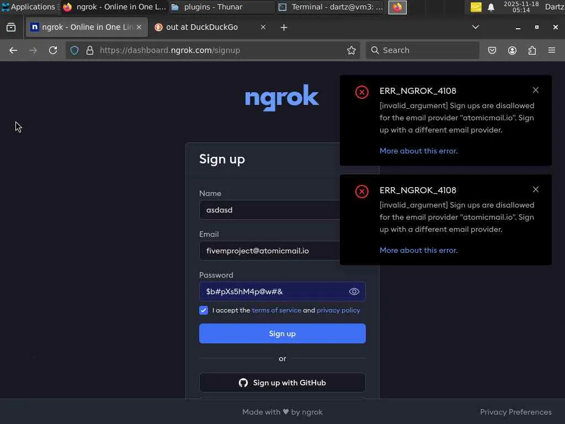The width and height of the screenshot is (565, 424).
Task: Switch to the 'out at DuckDuckGo' tab
Action: coord(210,28)
